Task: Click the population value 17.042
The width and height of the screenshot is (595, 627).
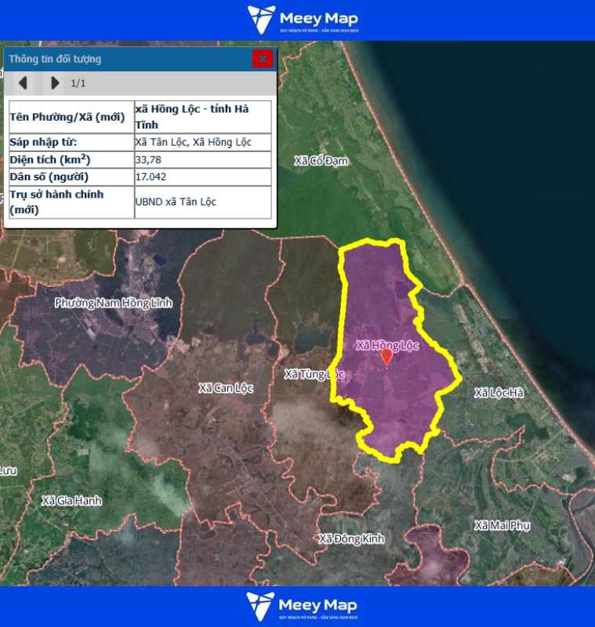Action: point(151,177)
